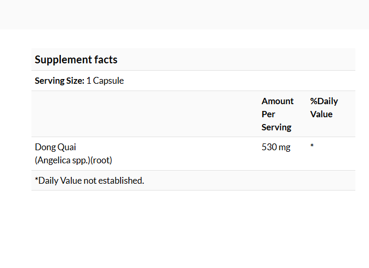Click the word Amount in header
369x268 pixels.
(277, 101)
